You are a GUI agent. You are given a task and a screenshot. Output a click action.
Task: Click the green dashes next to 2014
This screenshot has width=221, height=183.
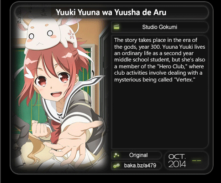click(x=196, y=160)
